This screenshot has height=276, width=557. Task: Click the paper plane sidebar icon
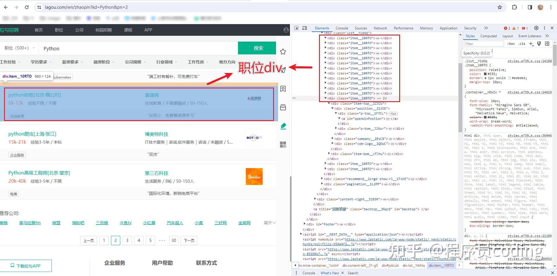[x=283, y=70]
